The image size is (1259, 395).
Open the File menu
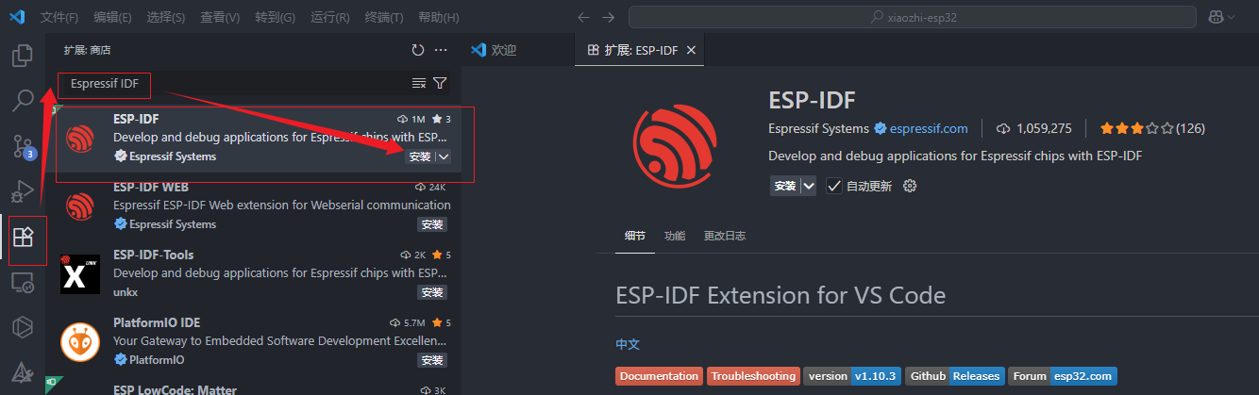[59, 18]
